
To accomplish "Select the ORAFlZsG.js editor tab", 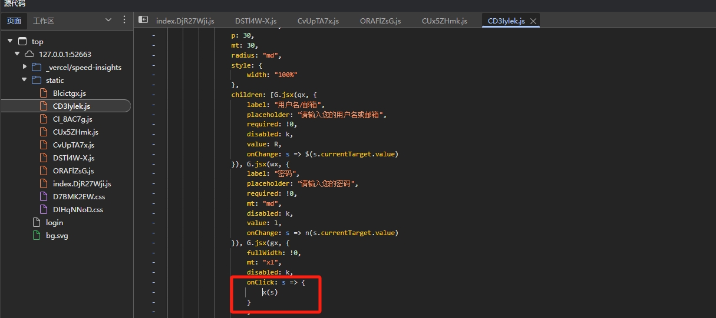I will pos(380,21).
